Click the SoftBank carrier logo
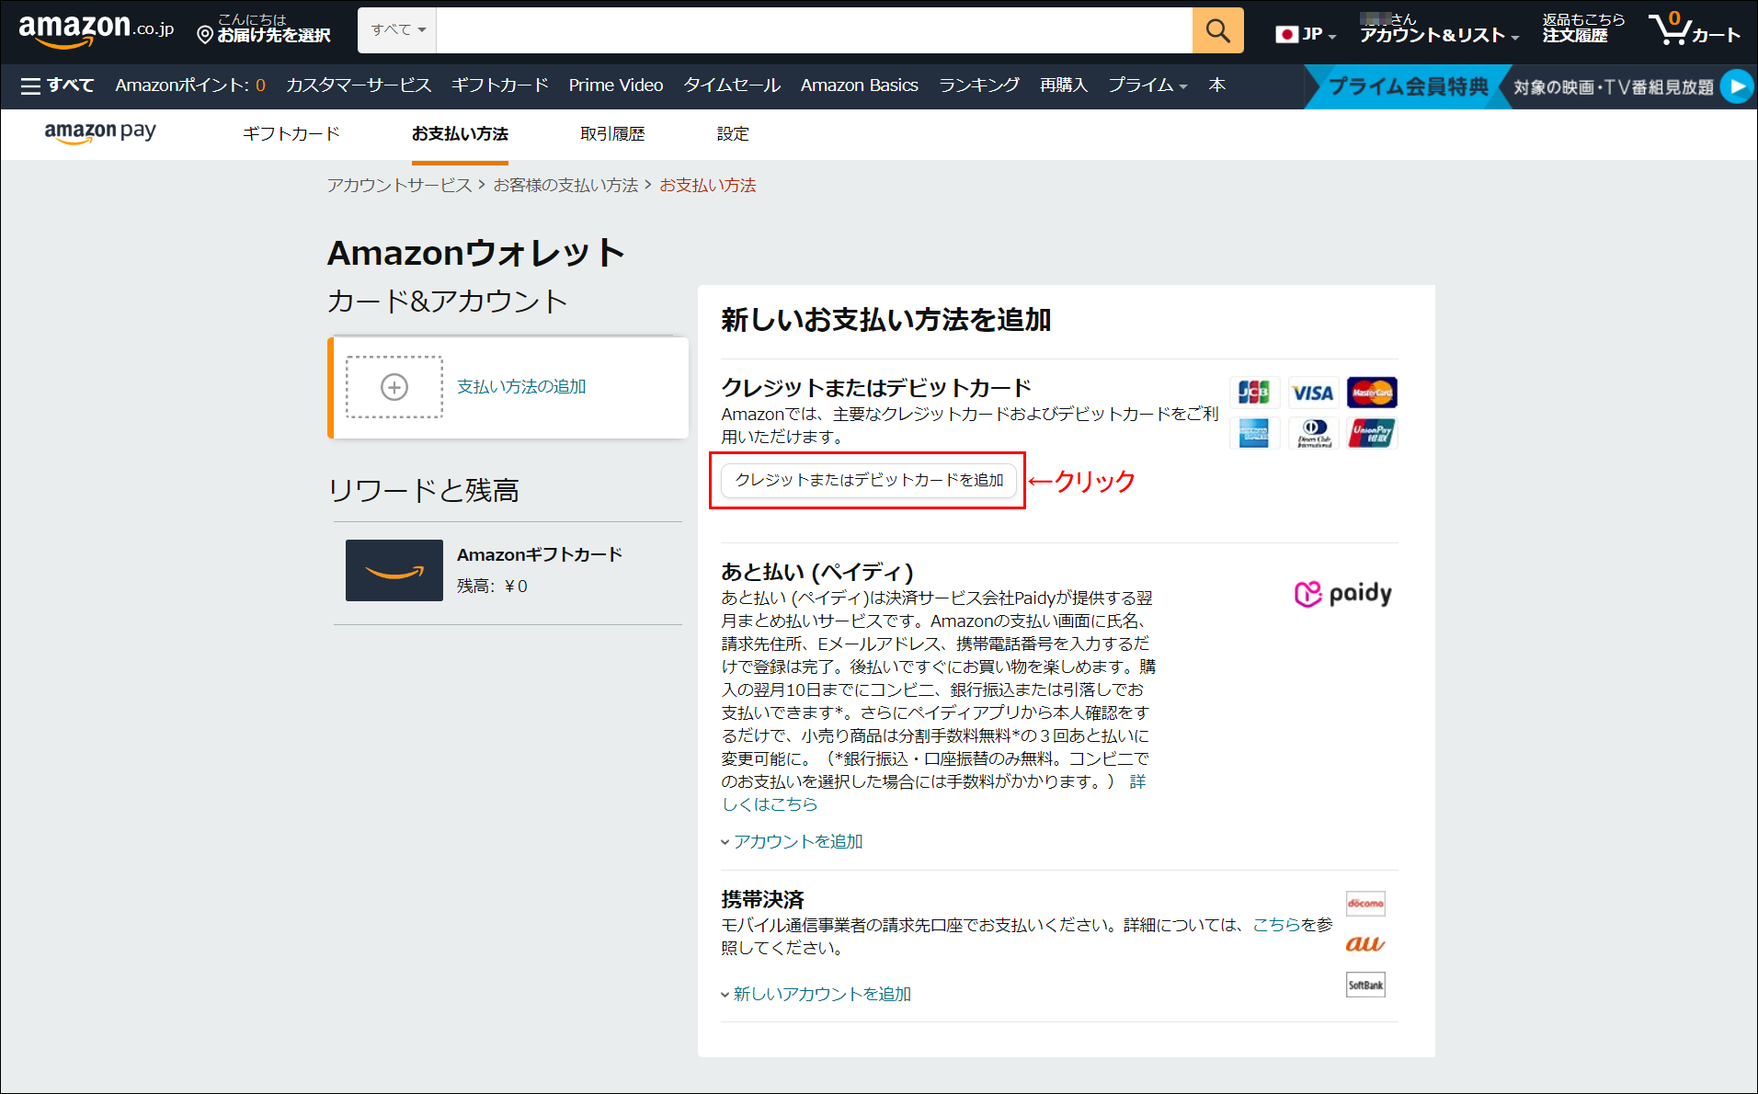This screenshot has width=1758, height=1094. pyautogui.click(x=1365, y=985)
